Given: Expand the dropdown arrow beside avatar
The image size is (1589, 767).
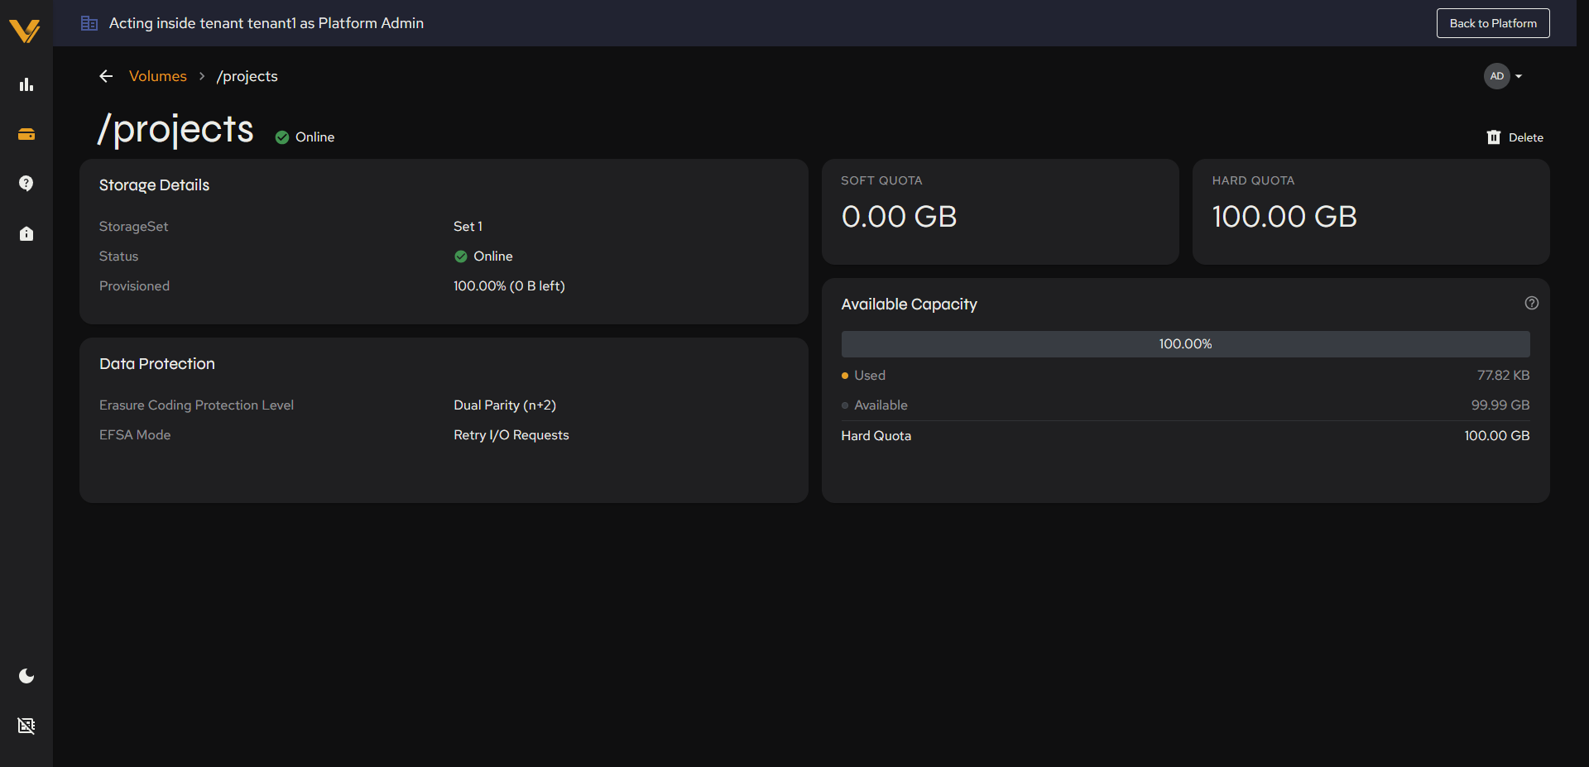Looking at the screenshot, I should pyautogui.click(x=1519, y=76).
